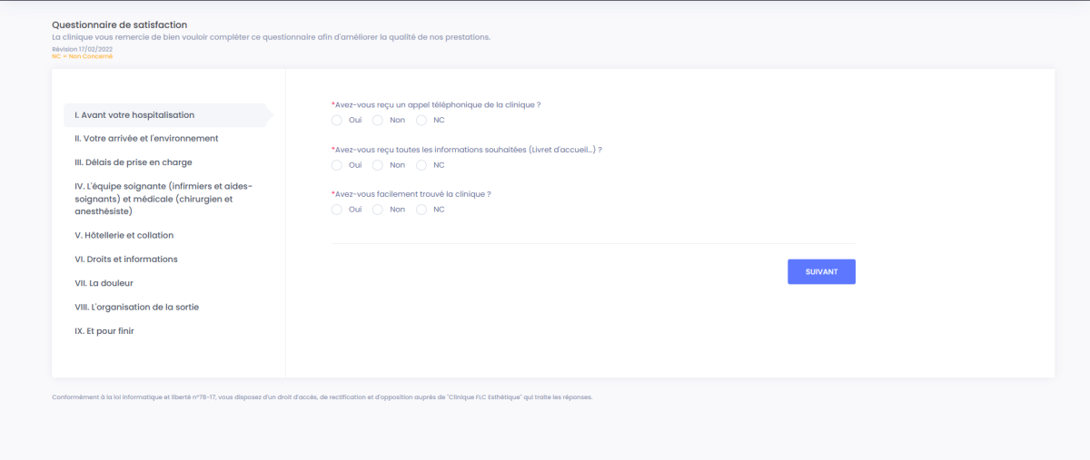Select Oui for the phone call question
The image size is (1090, 460).
click(337, 121)
